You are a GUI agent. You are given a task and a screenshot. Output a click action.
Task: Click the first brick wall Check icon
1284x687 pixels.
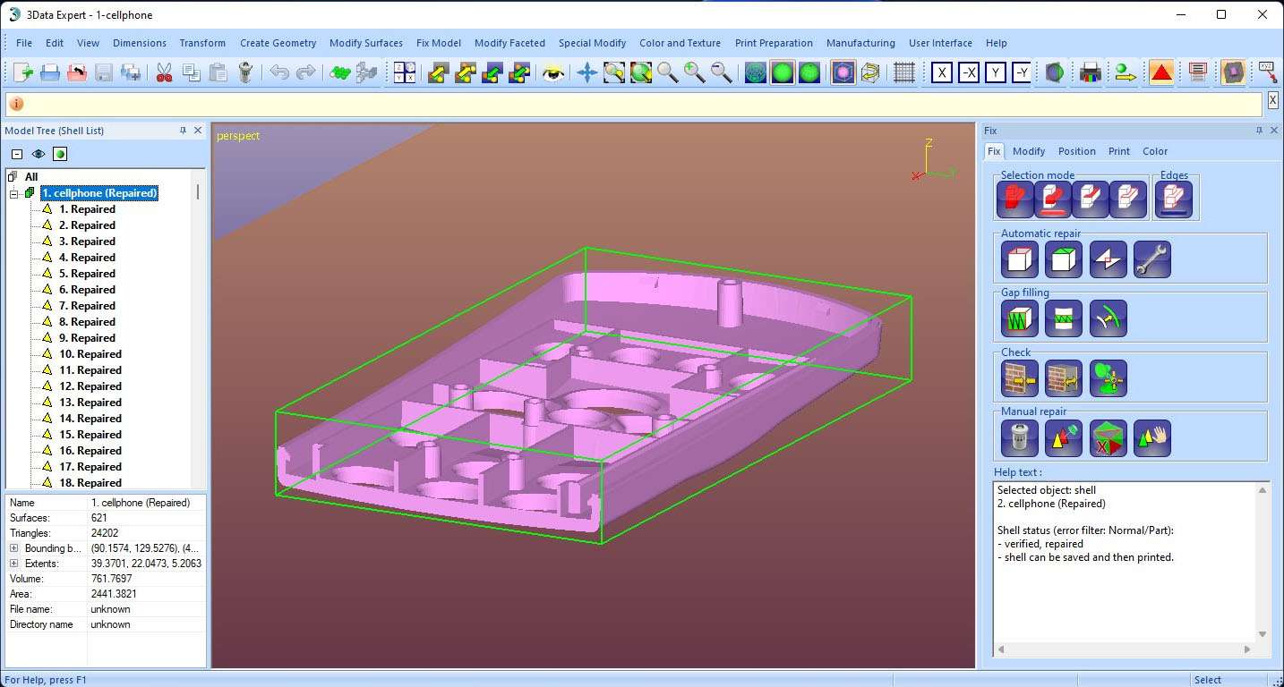tap(1019, 378)
